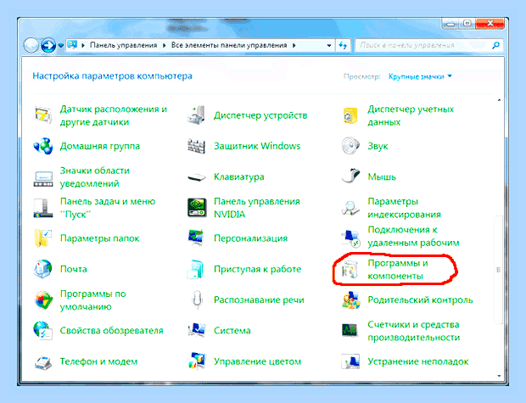Click the Personalization (Персонализация) icon
This screenshot has height=403, width=526.
point(197,238)
